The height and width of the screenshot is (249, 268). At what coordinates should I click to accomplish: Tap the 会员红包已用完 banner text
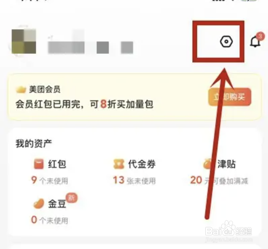click(84, 104)
